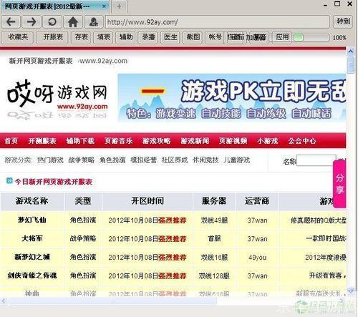
Task: Click the page scrollbar up arrow
Action: coord(350,51)
